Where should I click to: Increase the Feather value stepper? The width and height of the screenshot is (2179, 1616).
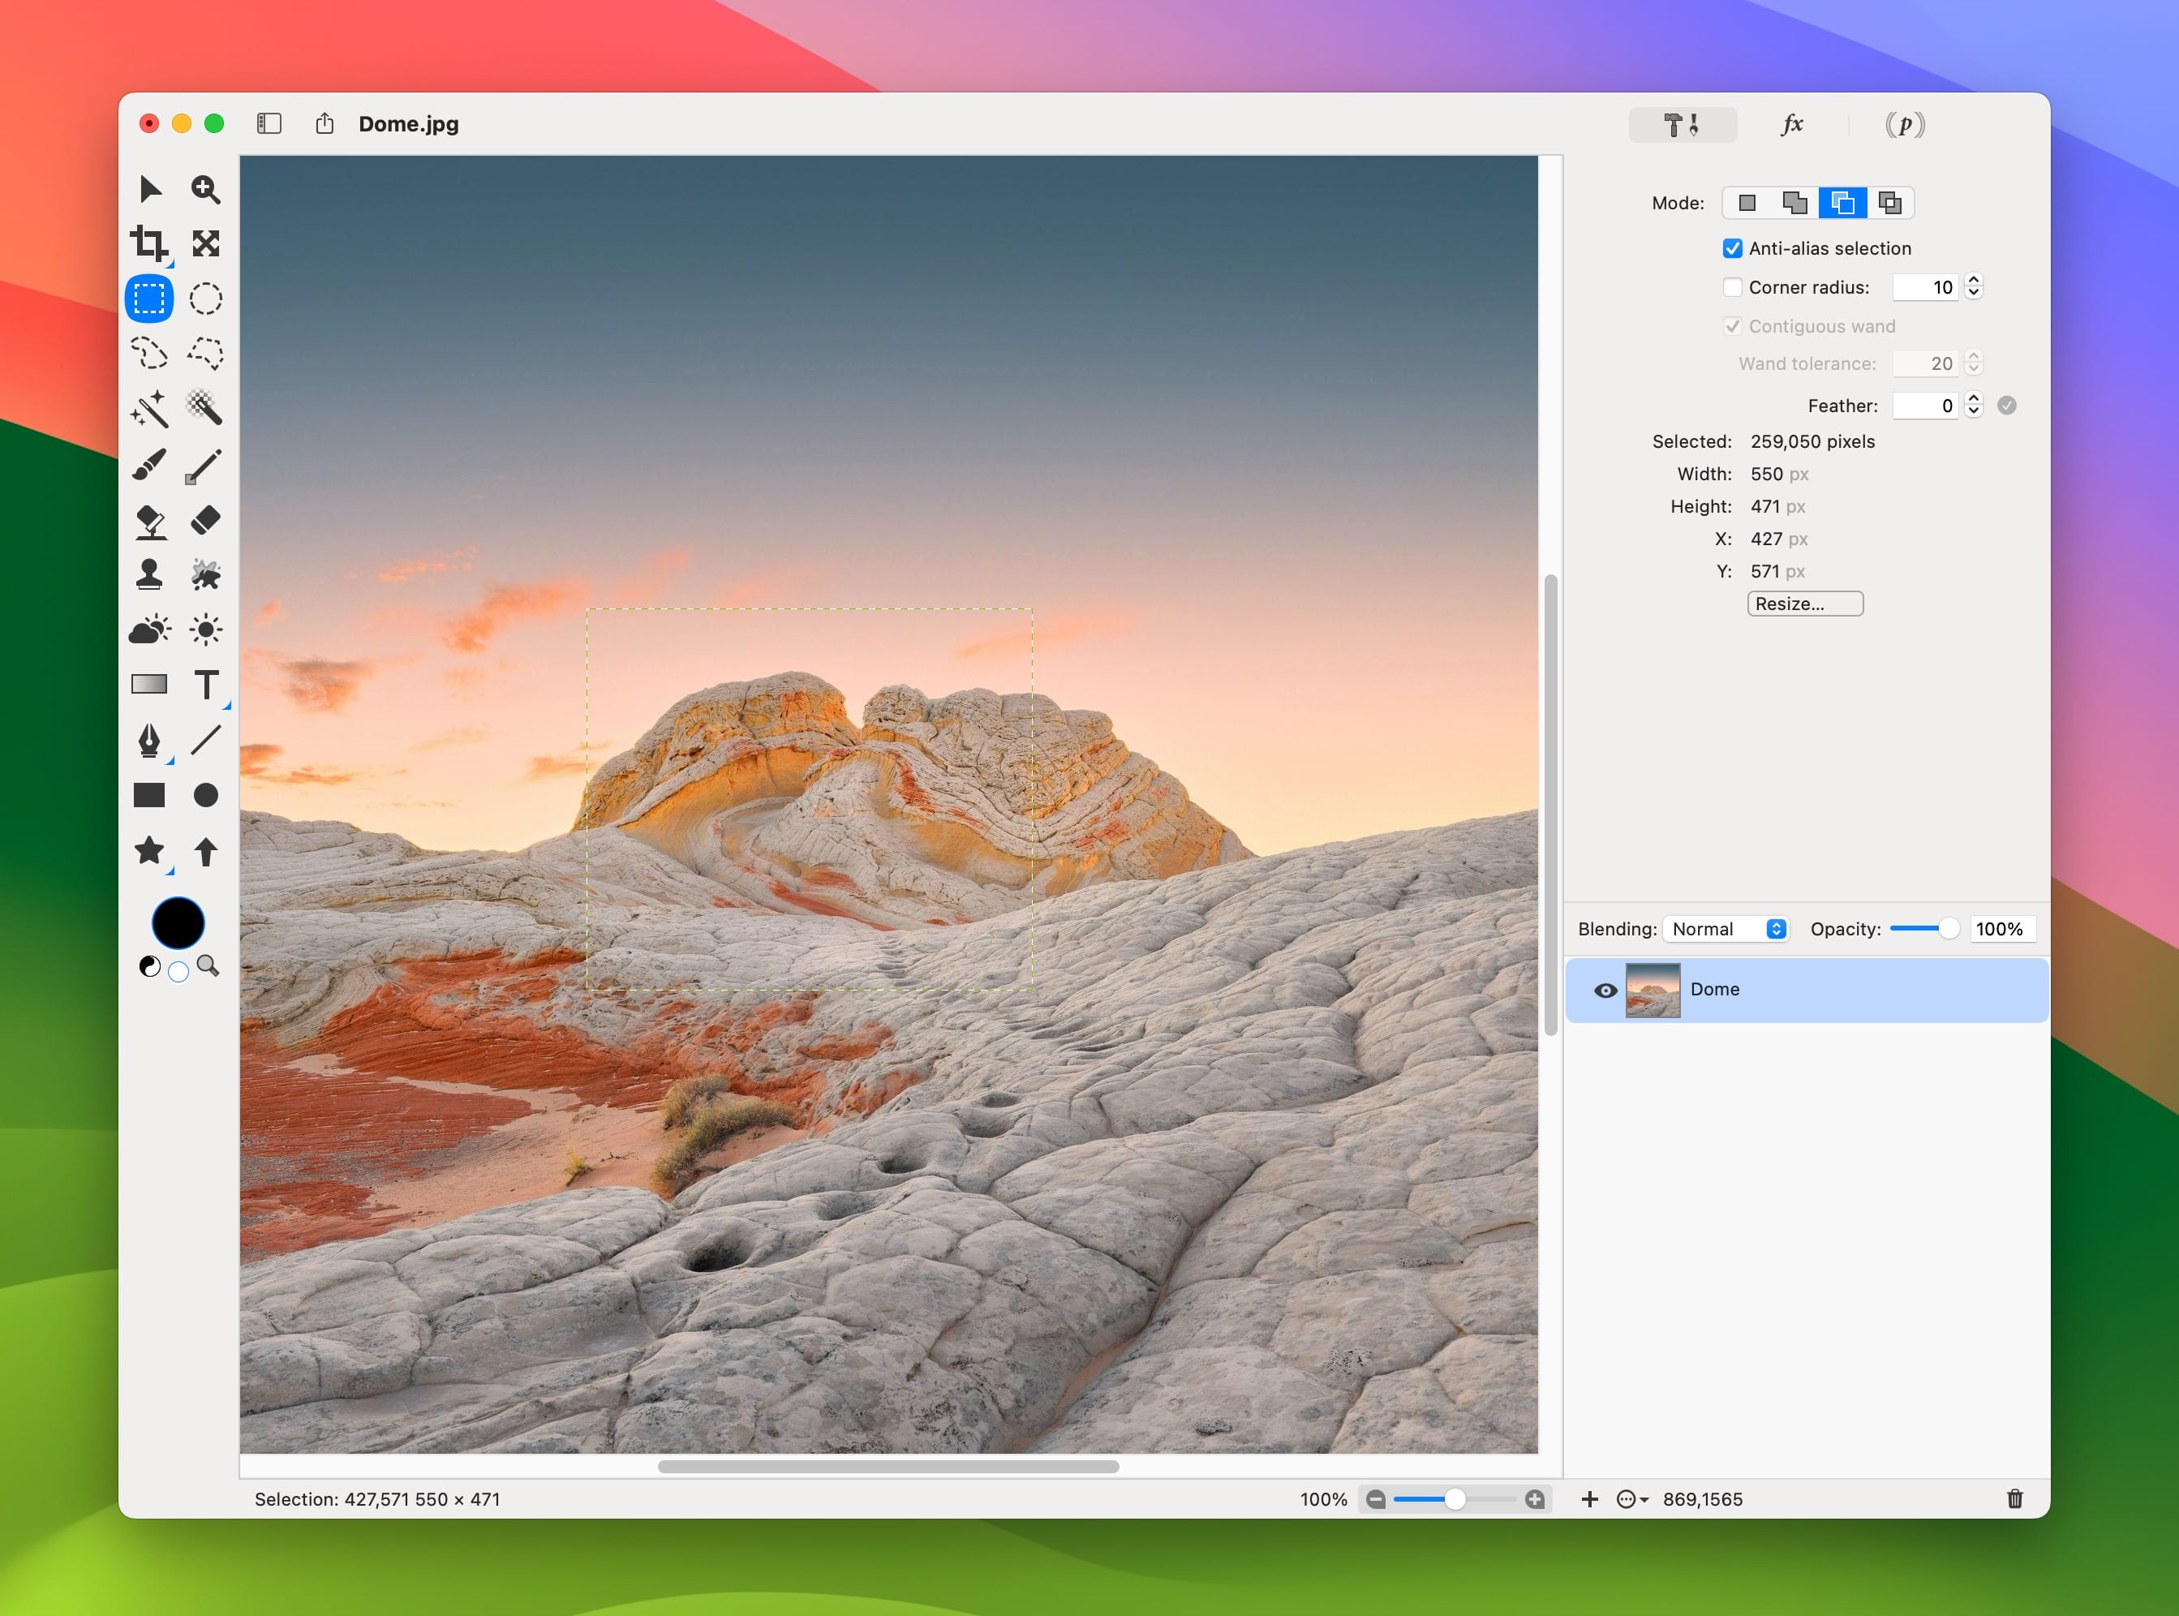1974,399
